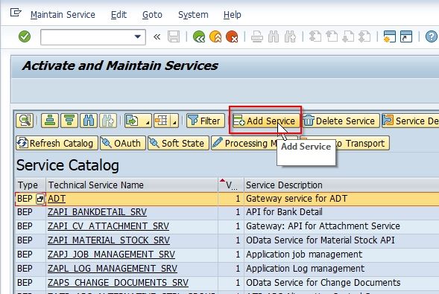The width and height of the screenshot is (439, 294).
Task: Open the Maintain Service menu
Action: click(x=63, y=15)
